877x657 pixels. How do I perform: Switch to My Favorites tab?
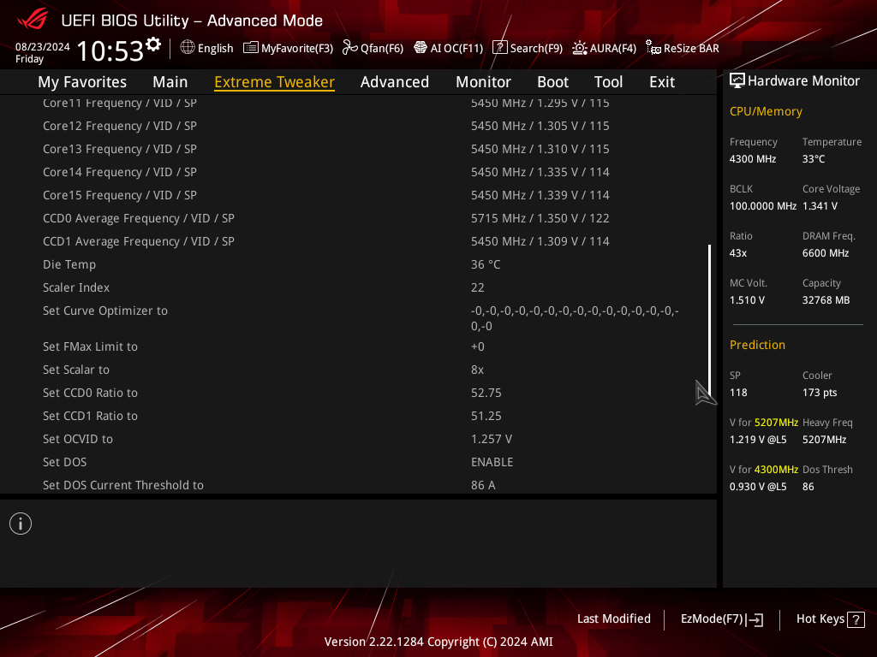82,82
